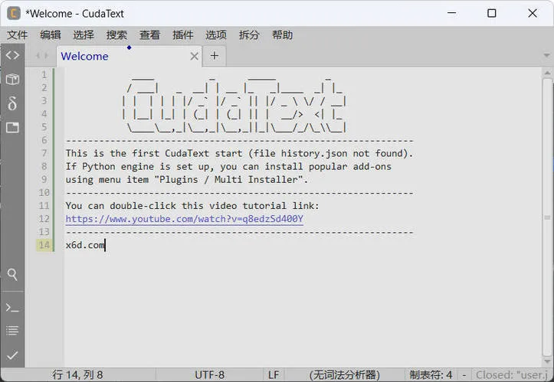Open the Project manager cube icon
The width and height of the screenshot is (554, 382).
point(12,79)
